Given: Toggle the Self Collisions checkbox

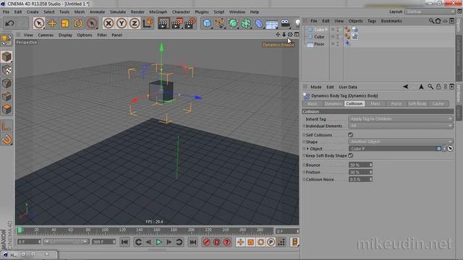Looking at the screenshot, I should point(350,135).
